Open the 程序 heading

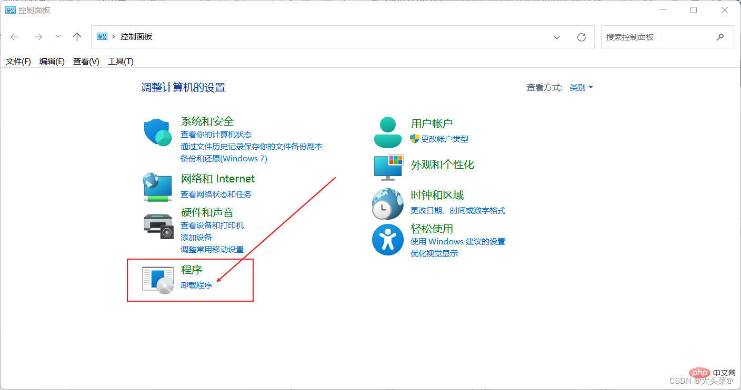click(192, 270)
